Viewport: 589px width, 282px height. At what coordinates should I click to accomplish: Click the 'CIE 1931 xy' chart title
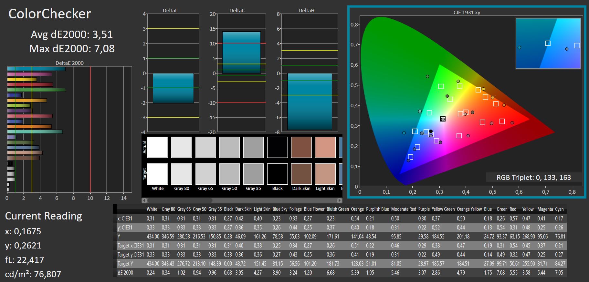pyautogui.click(x=467, y=13)
